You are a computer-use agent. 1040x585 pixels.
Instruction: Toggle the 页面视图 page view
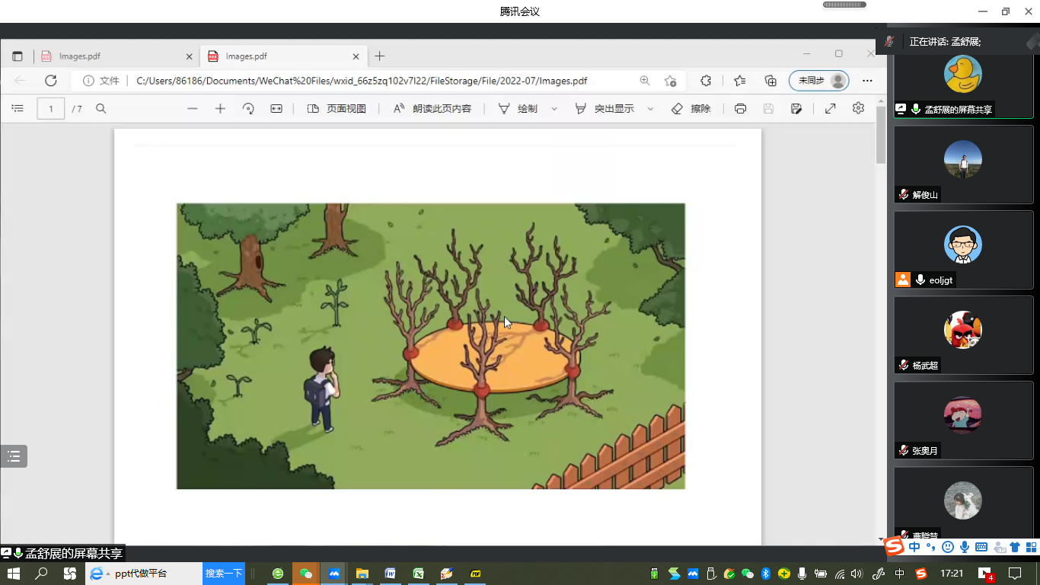pos(337,109)
